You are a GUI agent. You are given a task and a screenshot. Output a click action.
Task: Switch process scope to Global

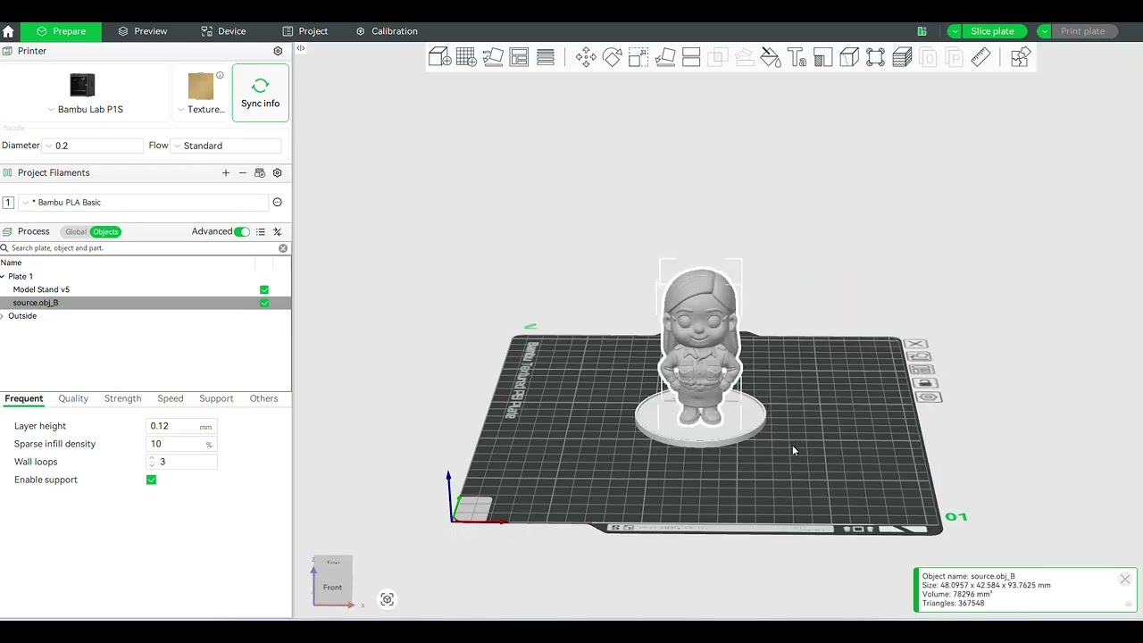tap(76, 232)
